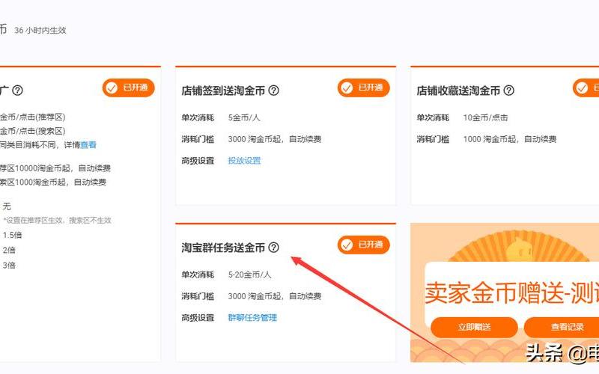Click the 10金币/点击 value text
599x374 pixels.
(x=485, y=117)
